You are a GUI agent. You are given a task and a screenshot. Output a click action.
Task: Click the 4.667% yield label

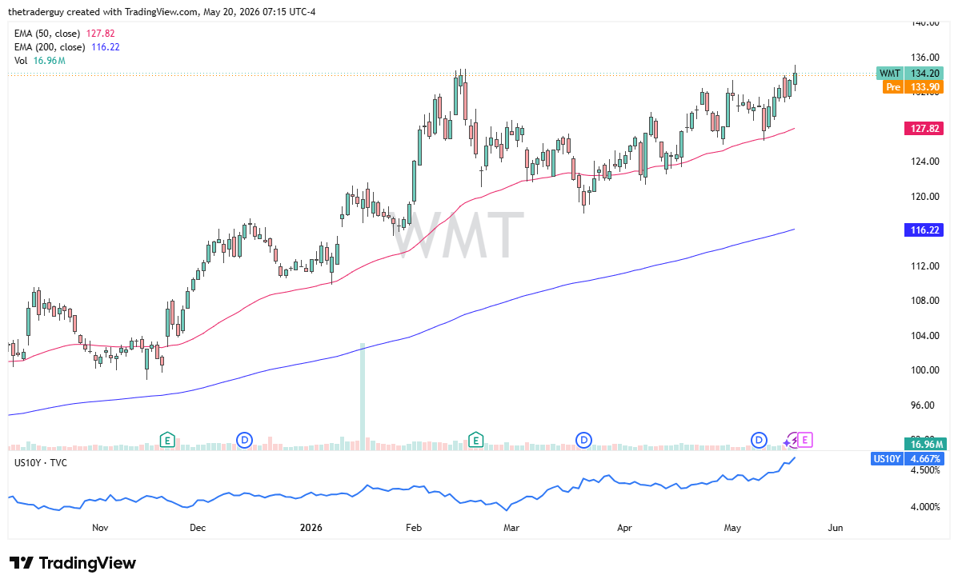tap(925, 459)
